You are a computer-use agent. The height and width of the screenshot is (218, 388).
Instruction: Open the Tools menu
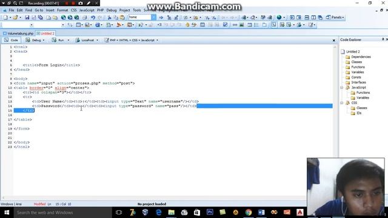(136, 10)
